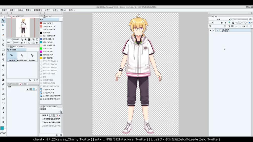Click the sub tool detail wrench icon

click(x=61, y=135)
